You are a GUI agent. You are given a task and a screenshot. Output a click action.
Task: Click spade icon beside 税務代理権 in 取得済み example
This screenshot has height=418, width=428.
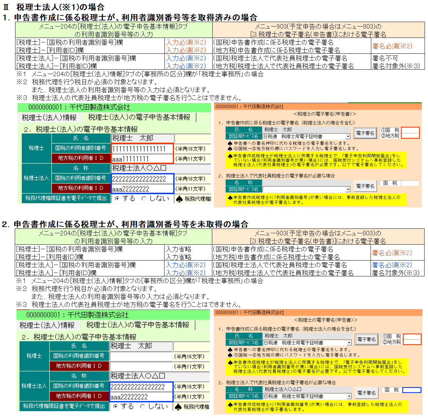point(179,199)
